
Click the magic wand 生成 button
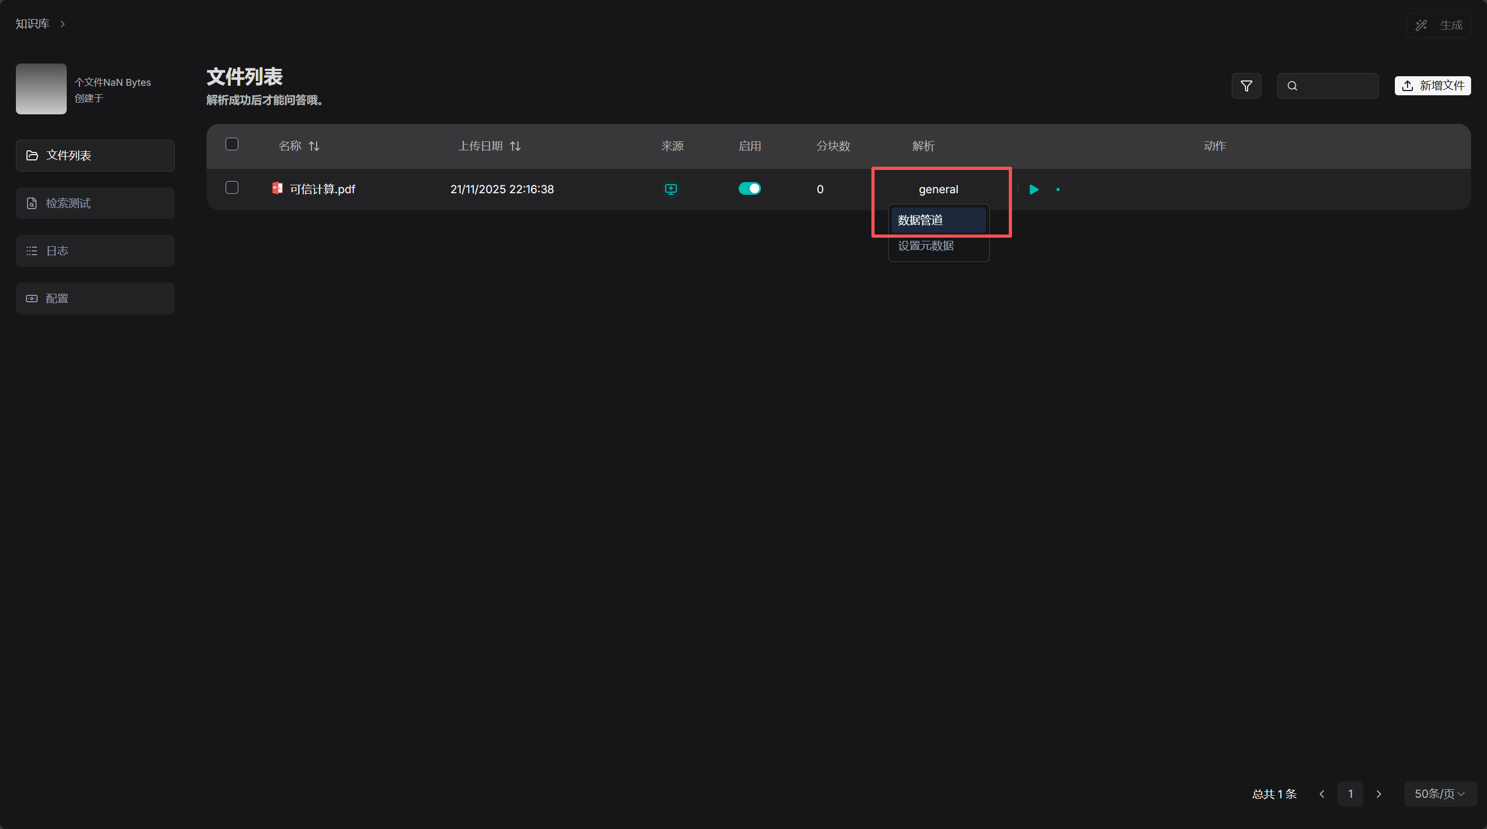coord(1438,25)
